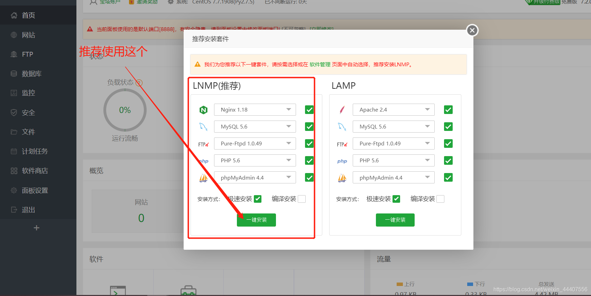Open LNMP phpMyAdmin 4.4 dropdown
Viewport: 591px width, 296px height.
point(255,178)
